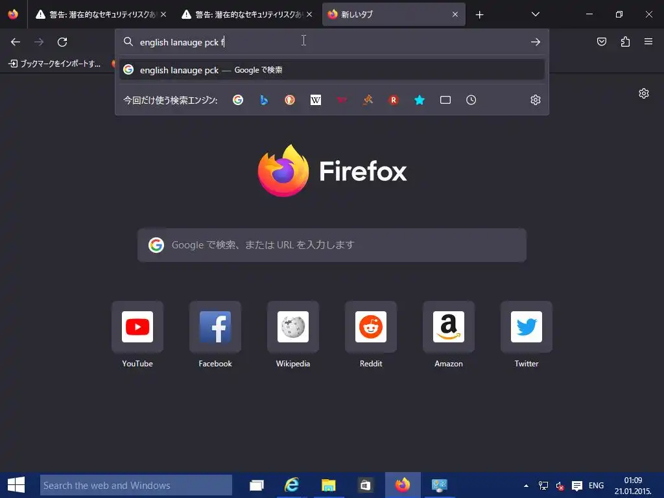664x498 pixels.
Task: Select the 新しいタブ tab
Action: pos(394,14)
